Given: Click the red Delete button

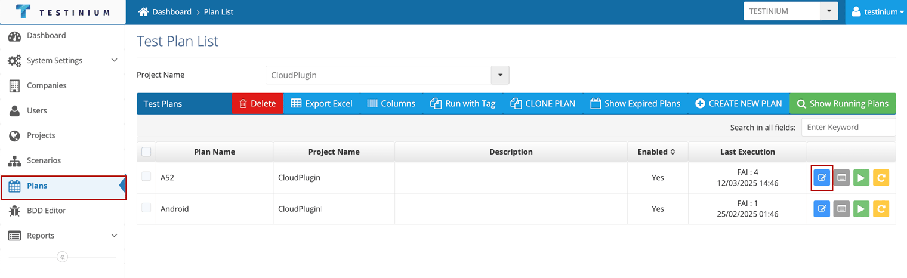Looking at the screenshot, I should tap(257, 104).
